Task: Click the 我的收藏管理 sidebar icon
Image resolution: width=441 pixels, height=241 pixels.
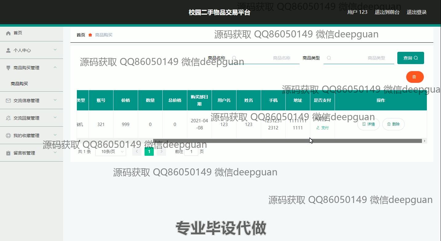Action: coord(8,136)
